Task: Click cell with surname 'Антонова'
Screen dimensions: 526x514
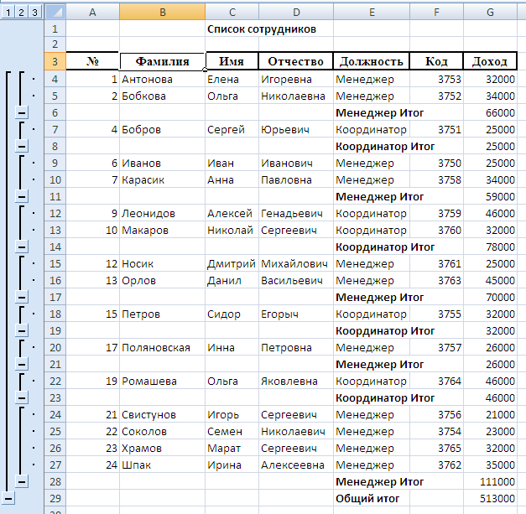Action: click(x=163, y=80)
